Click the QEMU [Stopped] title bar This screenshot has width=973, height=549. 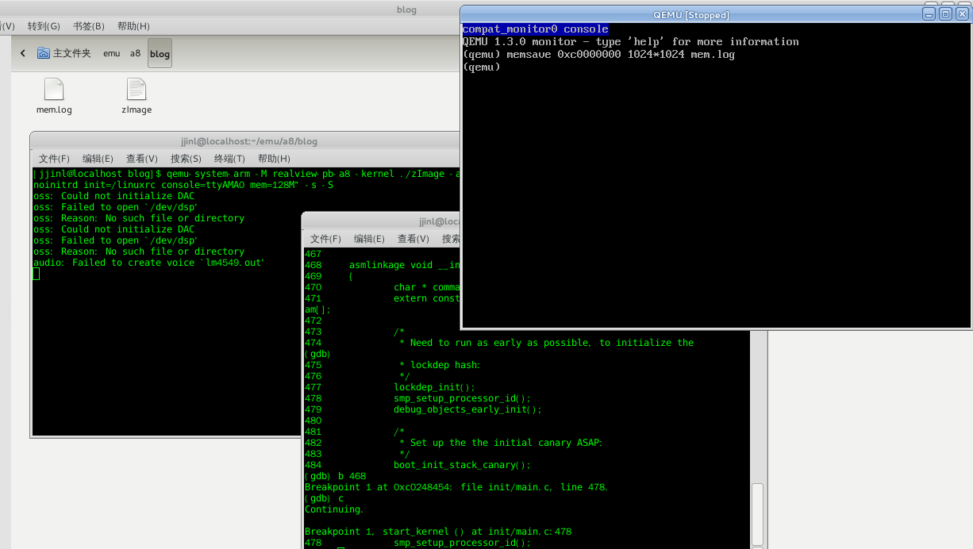[x=690, y=14]
